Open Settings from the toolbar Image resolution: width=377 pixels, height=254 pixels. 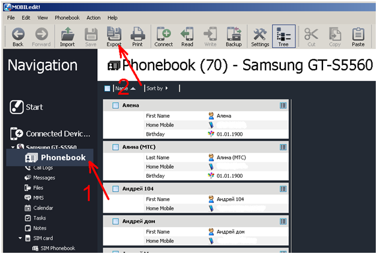coord(260,37)
